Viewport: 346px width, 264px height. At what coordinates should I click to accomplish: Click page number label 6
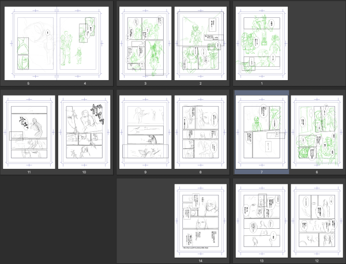(x=317, y=172)
